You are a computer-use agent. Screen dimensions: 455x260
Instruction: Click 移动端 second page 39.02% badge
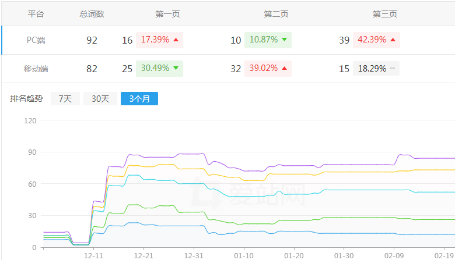coord(268,69)
